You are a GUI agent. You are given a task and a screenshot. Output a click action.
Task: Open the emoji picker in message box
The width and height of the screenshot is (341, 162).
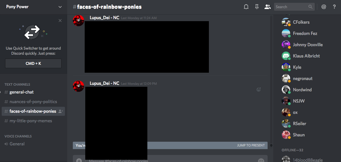pyautogui.click(x=261, y=160)
